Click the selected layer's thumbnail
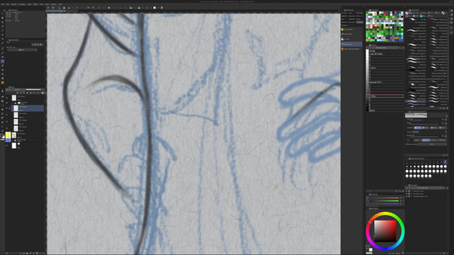This screenshot has width=454, height=255. [16, 108]
